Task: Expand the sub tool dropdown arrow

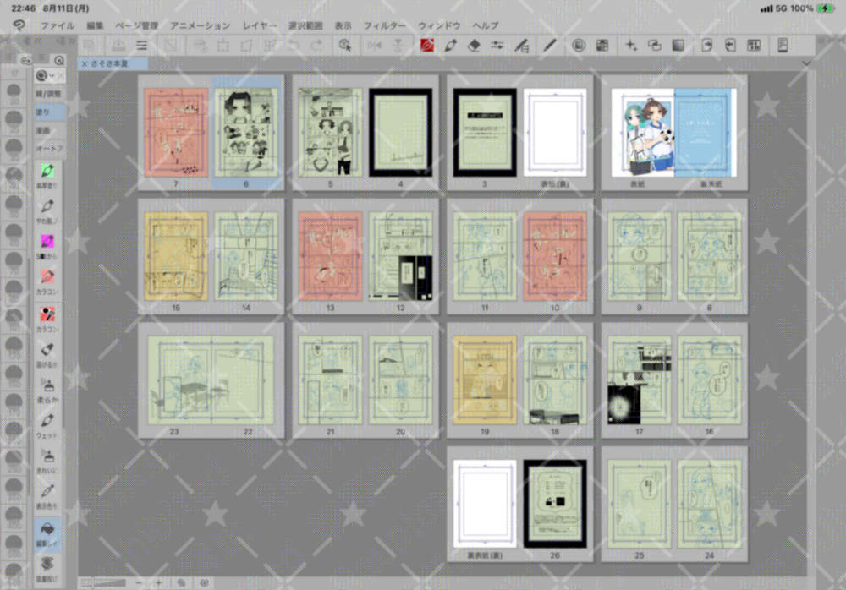Action: pyautogui.click(x=52, y=77)
